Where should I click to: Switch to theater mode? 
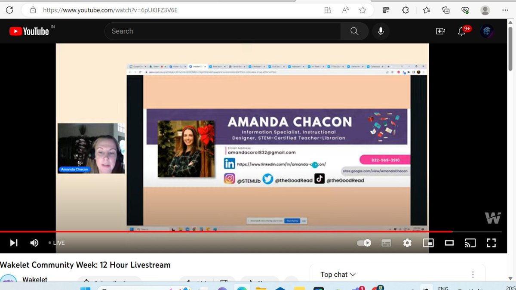(449, 243)
